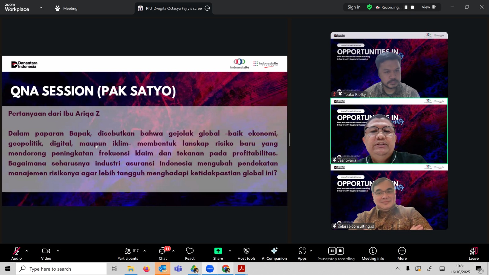This screenshot has width=489, height=275.
Task: Open the React emoji menu
Action: tap(189, 254)
